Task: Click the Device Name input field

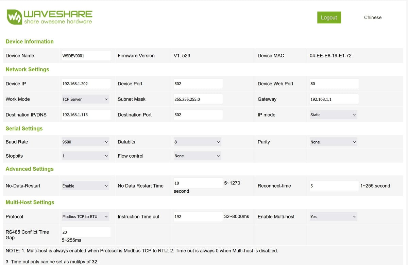Action: tap(86, 56)
